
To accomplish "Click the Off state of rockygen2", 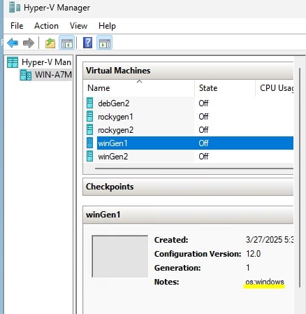I will pyautogui.click(x=203, y=130).
